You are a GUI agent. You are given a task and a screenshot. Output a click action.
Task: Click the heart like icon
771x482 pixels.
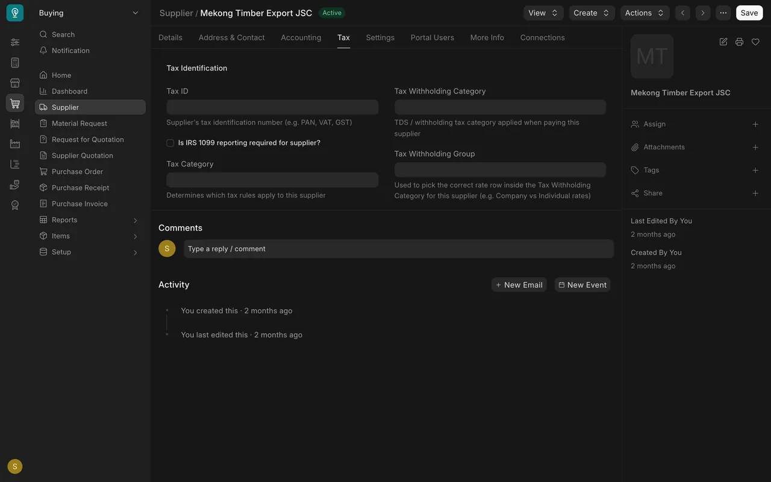(x=755, y=42)
